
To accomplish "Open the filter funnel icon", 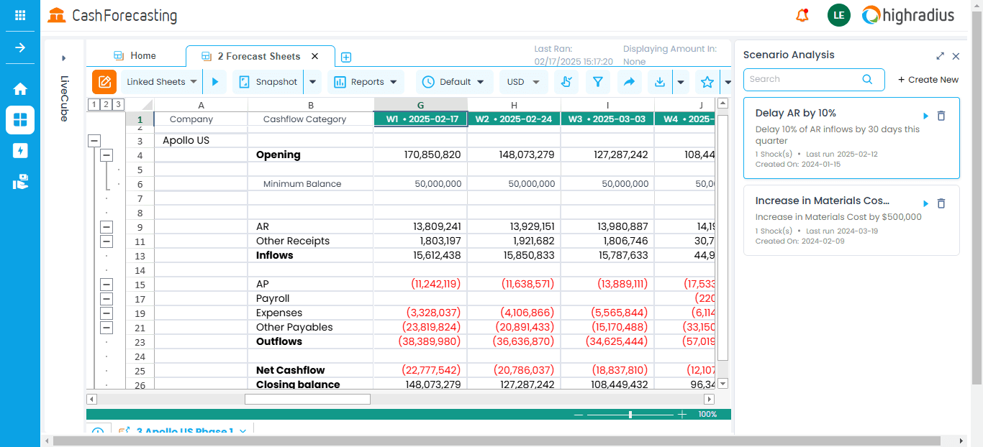I will point(597,82).
